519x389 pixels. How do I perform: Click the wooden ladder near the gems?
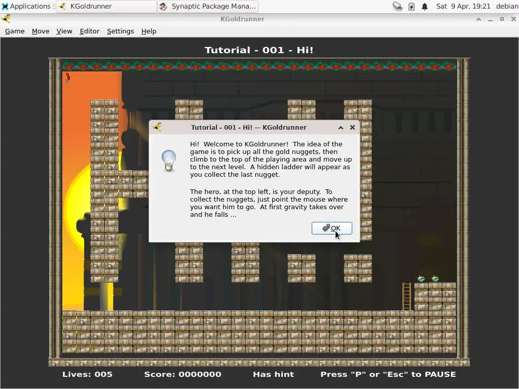click(x=407, y=297)
